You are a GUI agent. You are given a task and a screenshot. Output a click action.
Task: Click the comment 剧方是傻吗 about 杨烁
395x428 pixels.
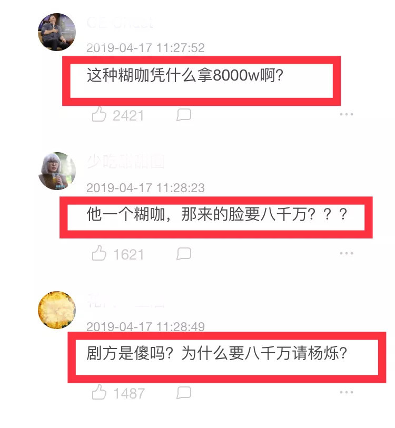217,353
